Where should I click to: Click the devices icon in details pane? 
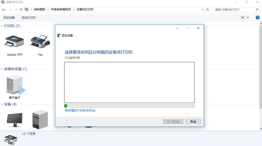pyautogui.click(x=11, y=140)
